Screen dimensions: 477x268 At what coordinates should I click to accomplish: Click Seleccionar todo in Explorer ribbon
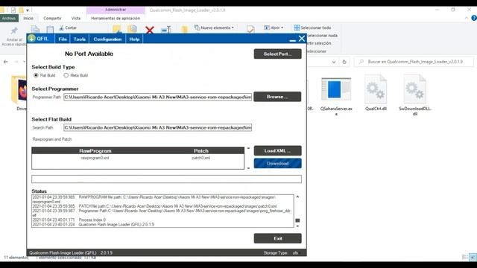[x=313, y=28]
